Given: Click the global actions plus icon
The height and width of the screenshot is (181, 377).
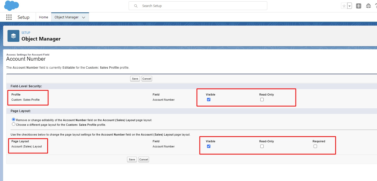Looking at the screenshot, I should pyautogui.click(x=359, y=6).
